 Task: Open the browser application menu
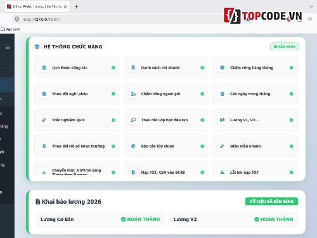(x=310, y=19)
